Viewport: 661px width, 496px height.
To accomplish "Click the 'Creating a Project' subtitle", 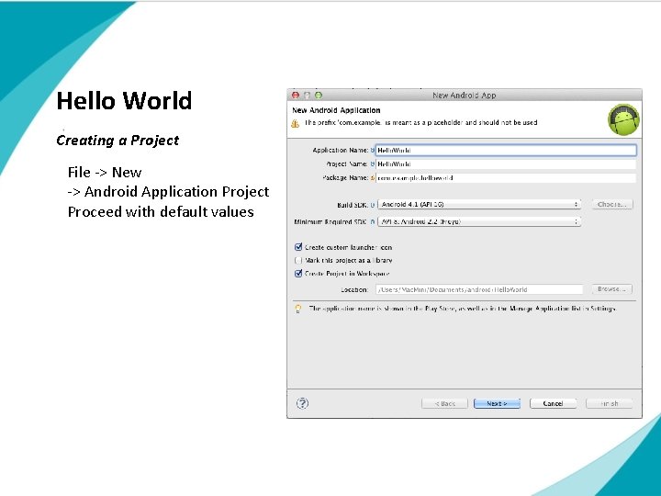I will (118, 141).
